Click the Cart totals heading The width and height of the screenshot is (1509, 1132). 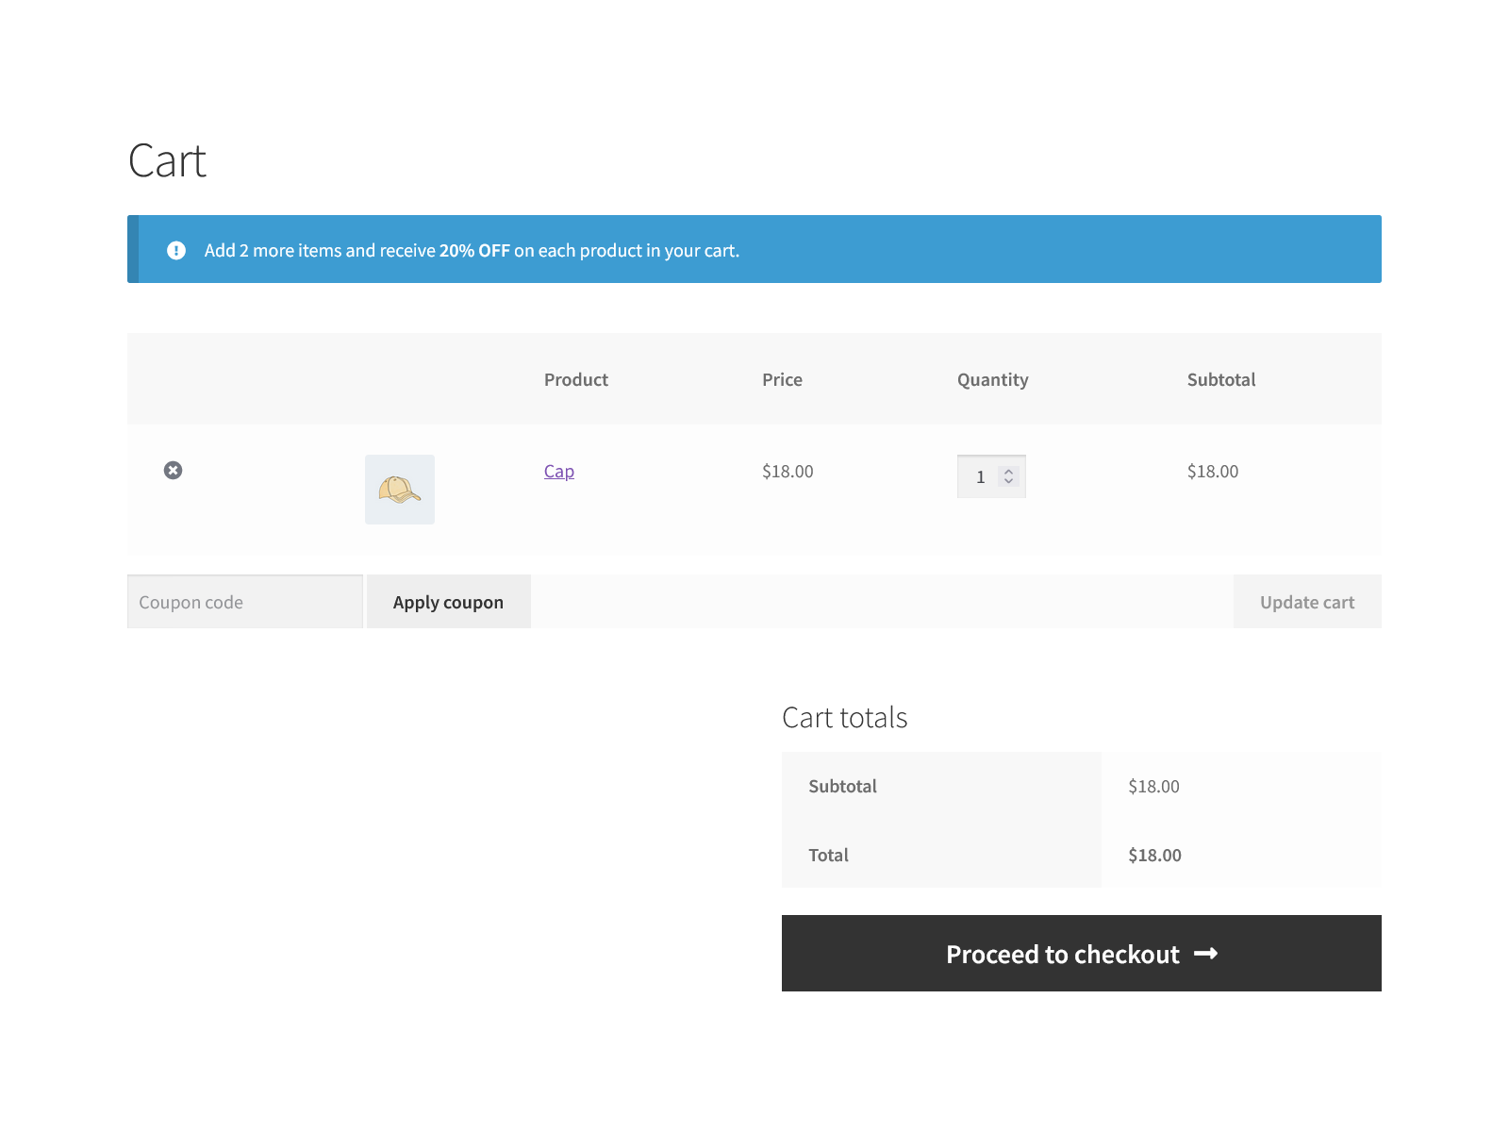tap(844, 718)
